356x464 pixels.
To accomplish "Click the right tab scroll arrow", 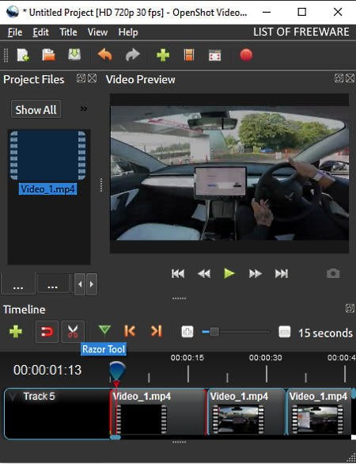I will click(92, 284).
